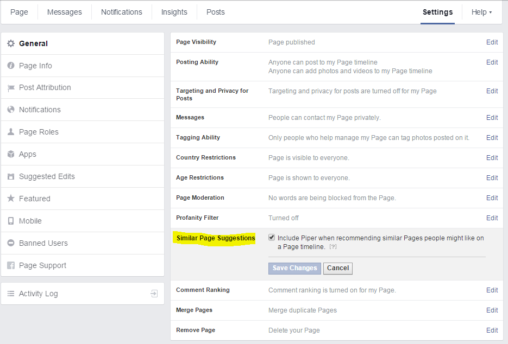The height and width of the screenshot is (344, 508).
Task: Go to the Insights tab
Action: (174, 12)
